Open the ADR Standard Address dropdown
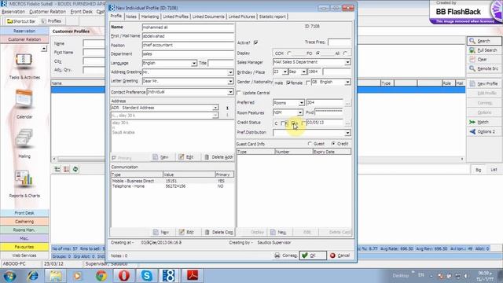 point(215,108)
